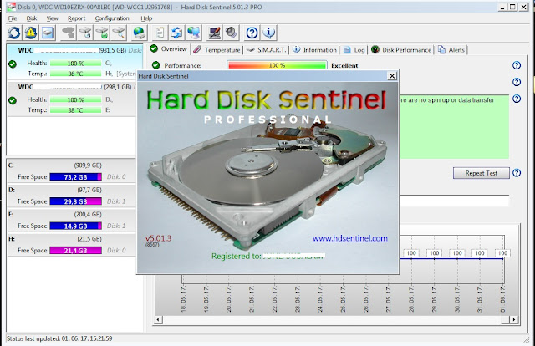Close the Hard Disk Sentinel splash dialog

tap(392, 76)
